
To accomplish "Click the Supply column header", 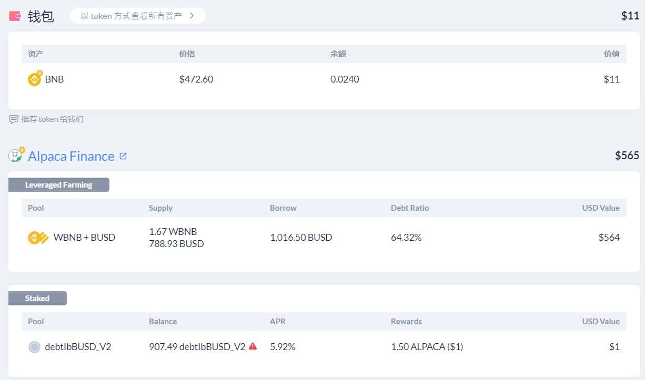I will (x=160, y=208).
